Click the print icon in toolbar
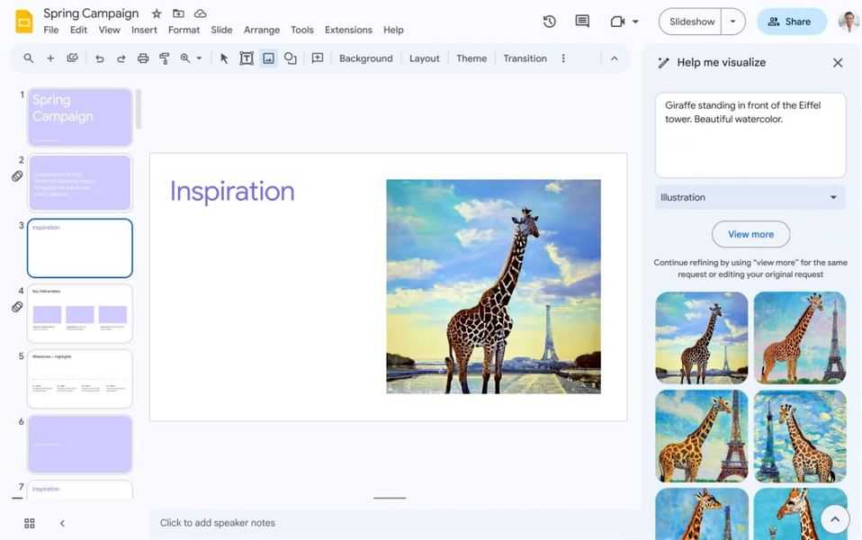 [143, 58]
